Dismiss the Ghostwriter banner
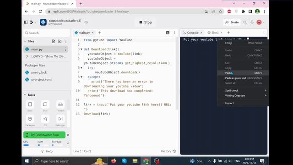 pyautogui.click(x=68, y=135)
